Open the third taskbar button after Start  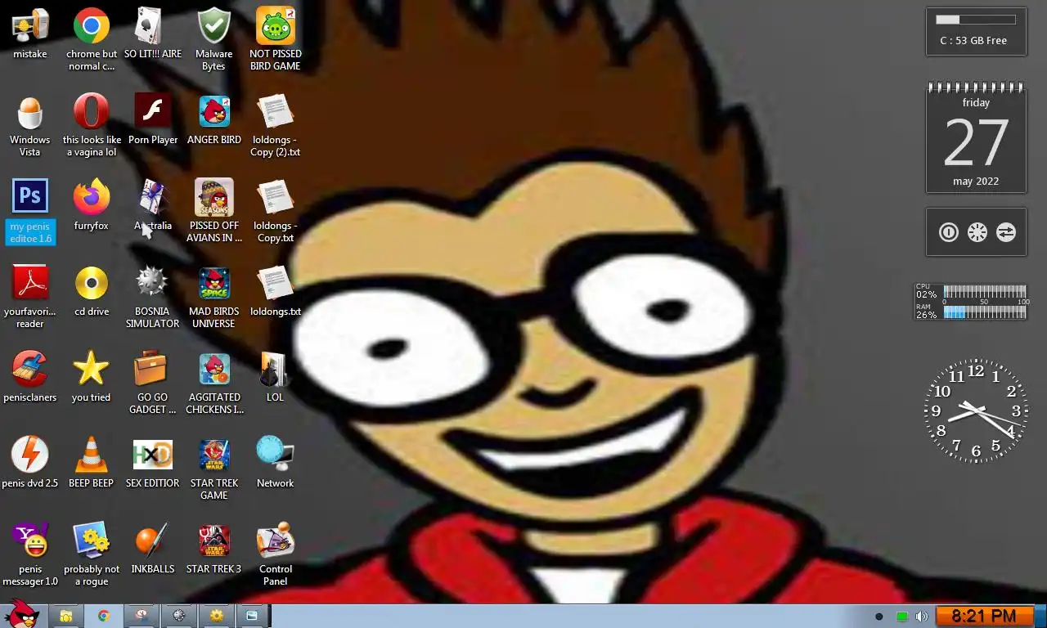pyautogui.click(x=142, y=616)
